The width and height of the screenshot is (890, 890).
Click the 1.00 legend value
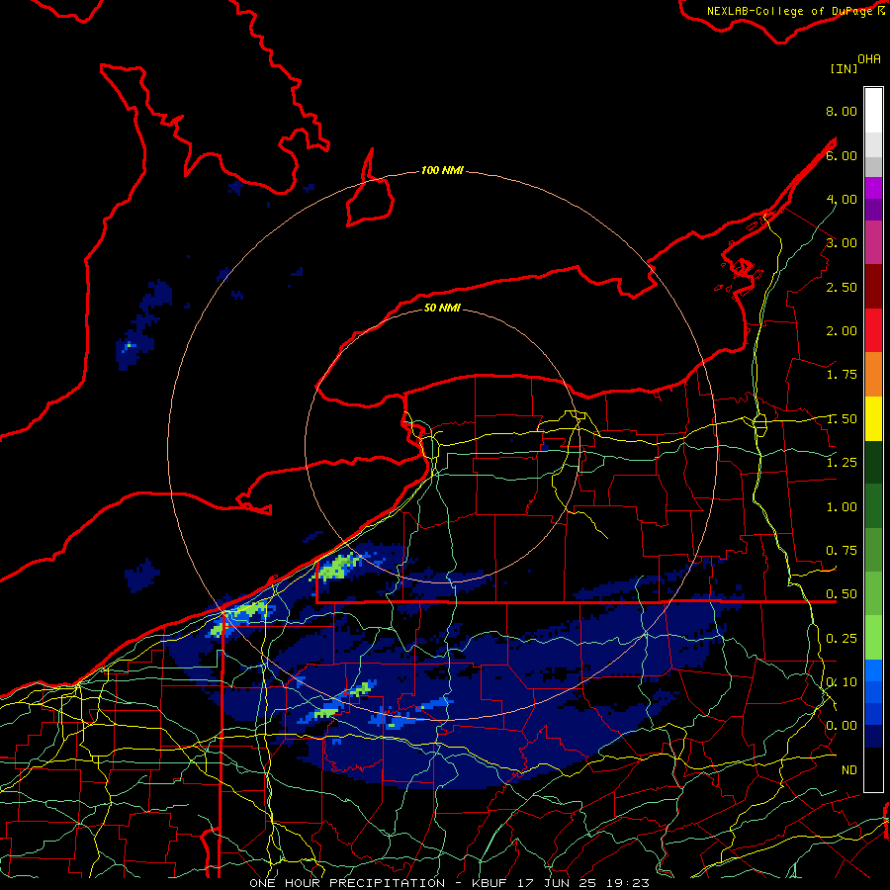pos(842,507)
